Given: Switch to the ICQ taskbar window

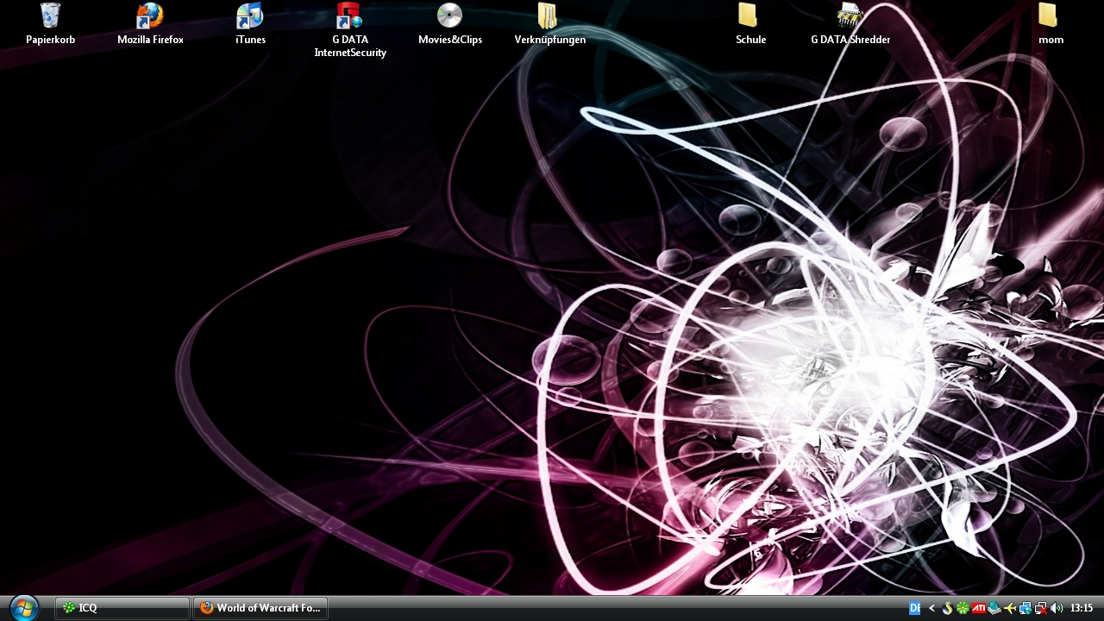Looking at the screenshot, I should (122, 608).
